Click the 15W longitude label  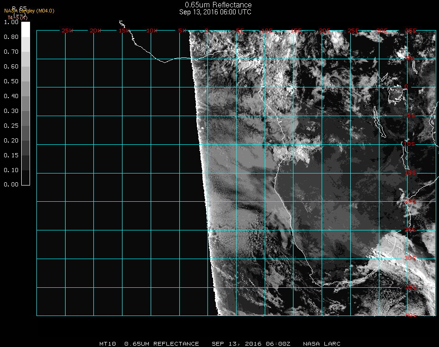(x=124, y=31)
